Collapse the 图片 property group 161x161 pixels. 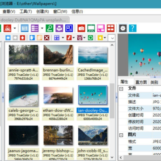click(121, 135)
